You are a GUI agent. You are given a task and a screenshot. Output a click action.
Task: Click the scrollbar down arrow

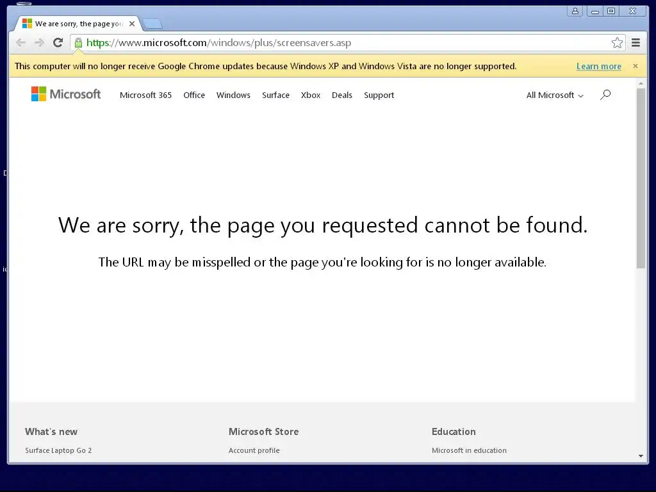(x=641, y=456)
